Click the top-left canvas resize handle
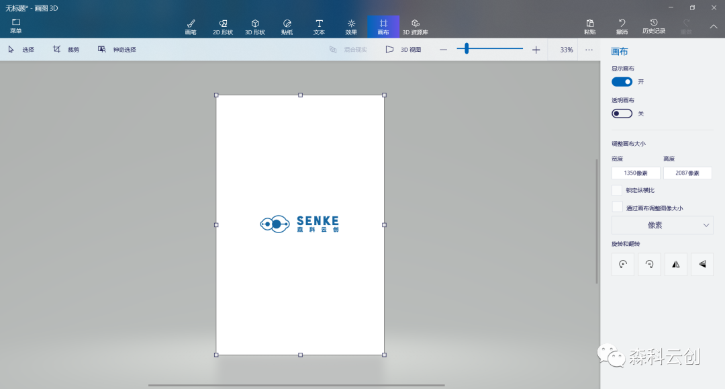Screen dimensions: 725x389 click(216, 95)
